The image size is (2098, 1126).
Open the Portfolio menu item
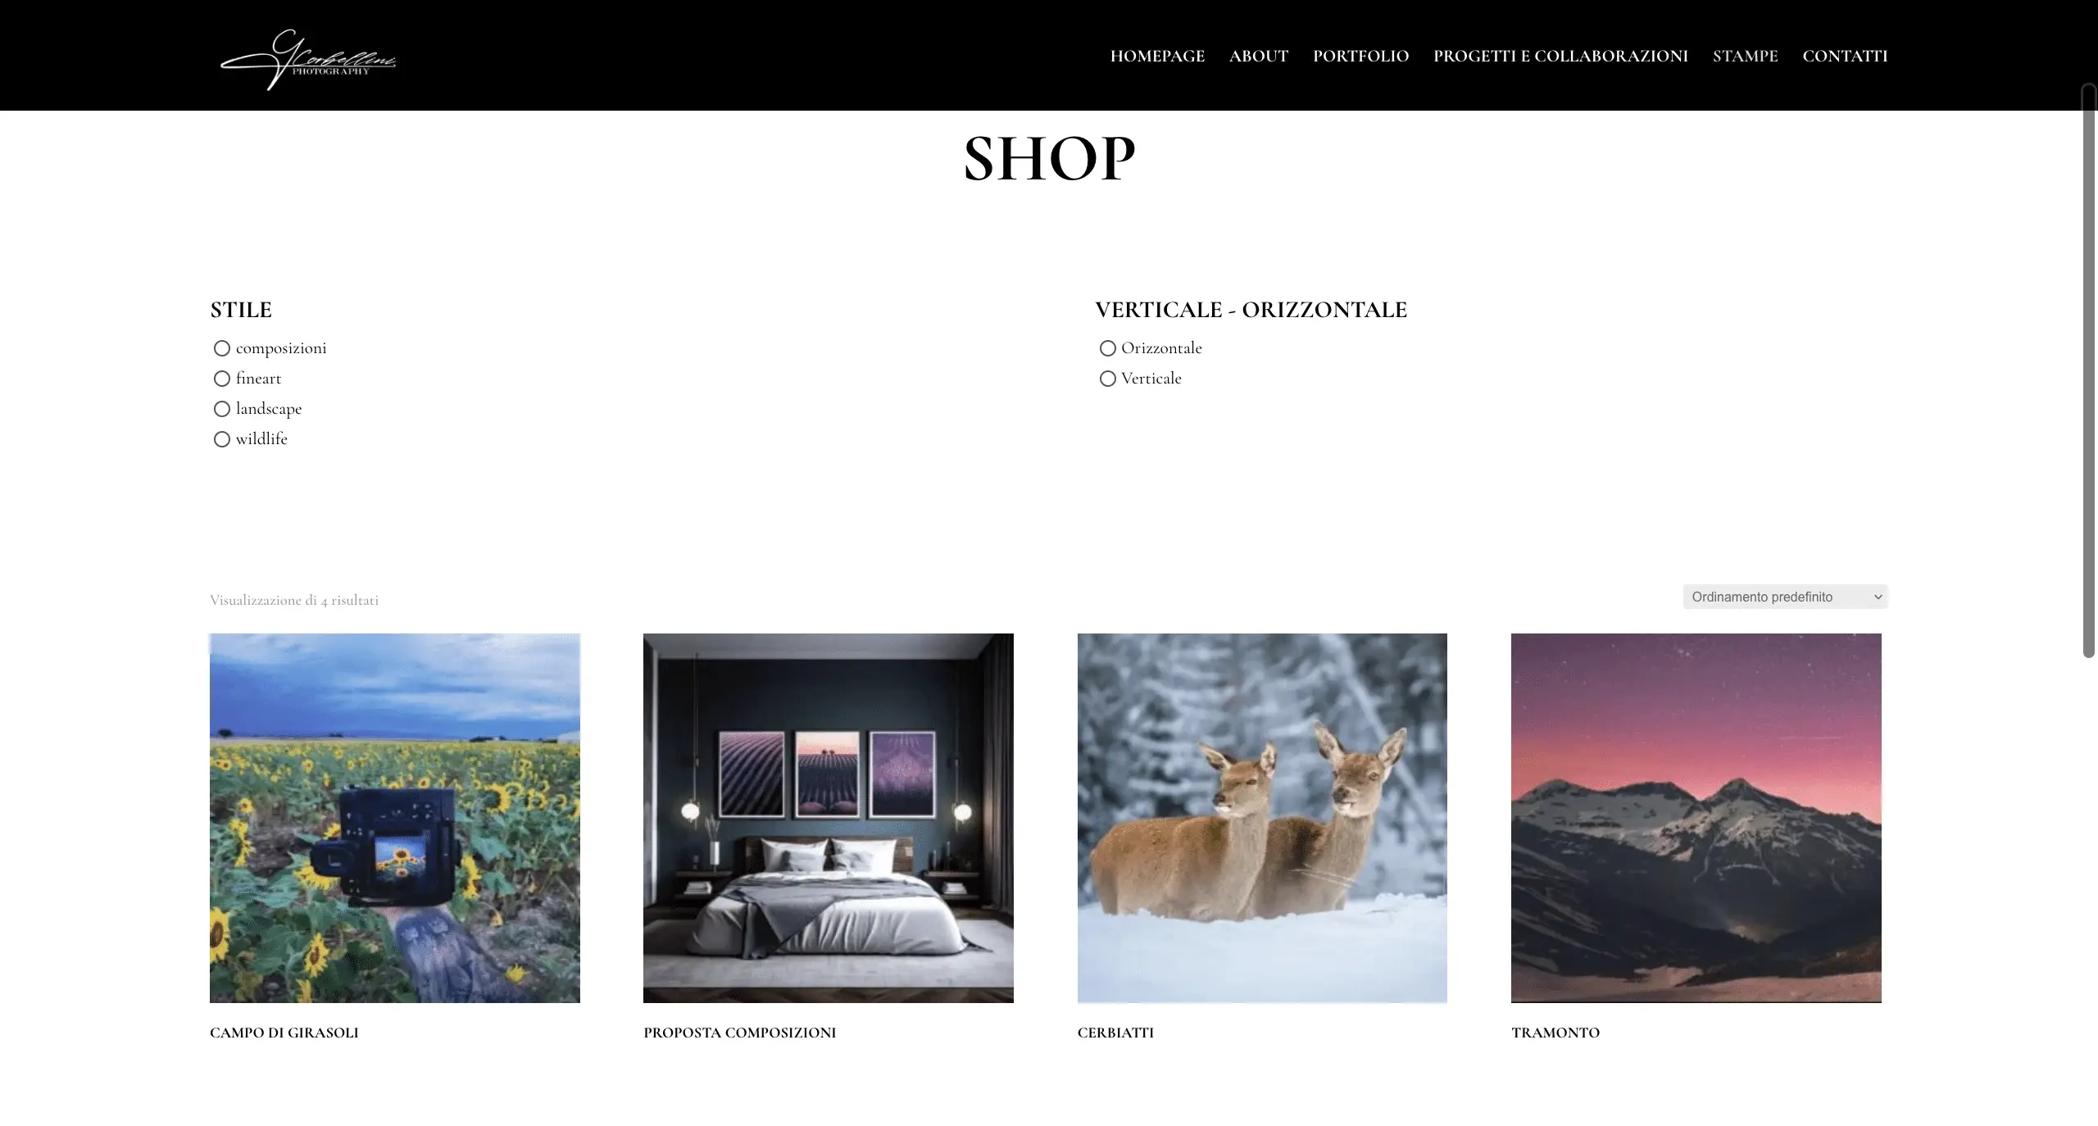pos(1360,56)
